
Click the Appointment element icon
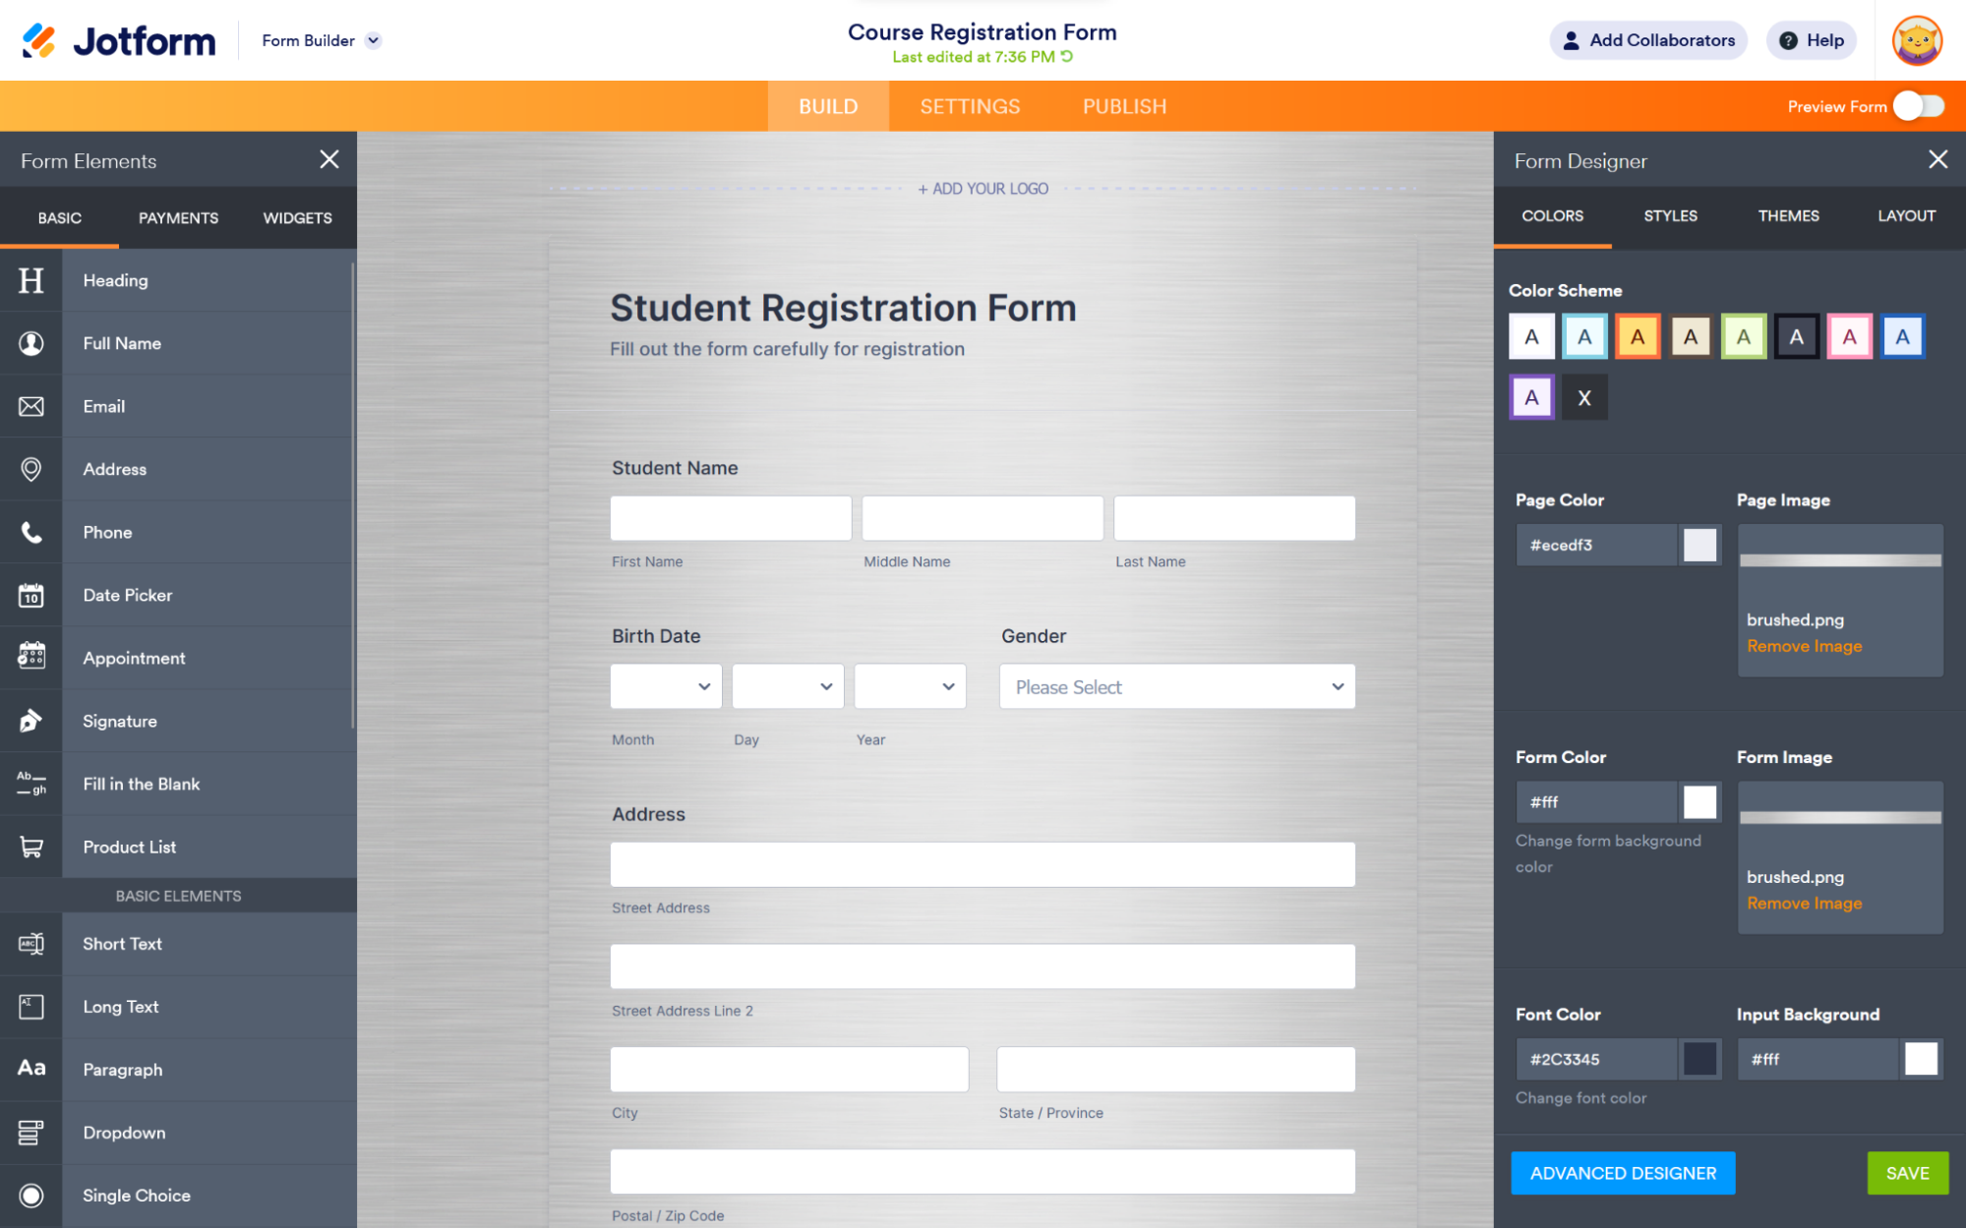tap(31, 657)
